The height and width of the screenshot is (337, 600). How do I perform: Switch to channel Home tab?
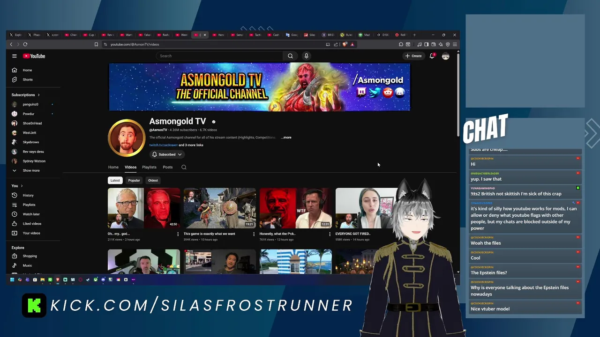point(113,167)
